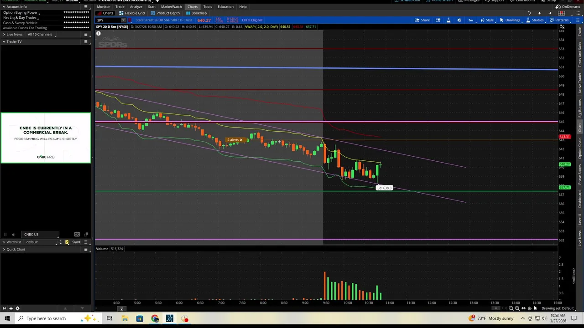Open the chart grid layout selector
The width and height of the screenshot is (584, 328).
coord(562,13)
